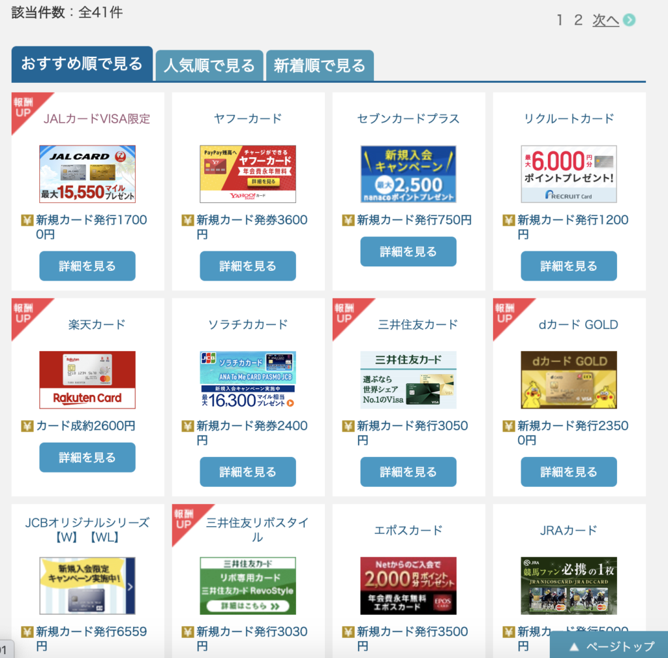Switch to 人気順で見る tab

tap(209, 66)
